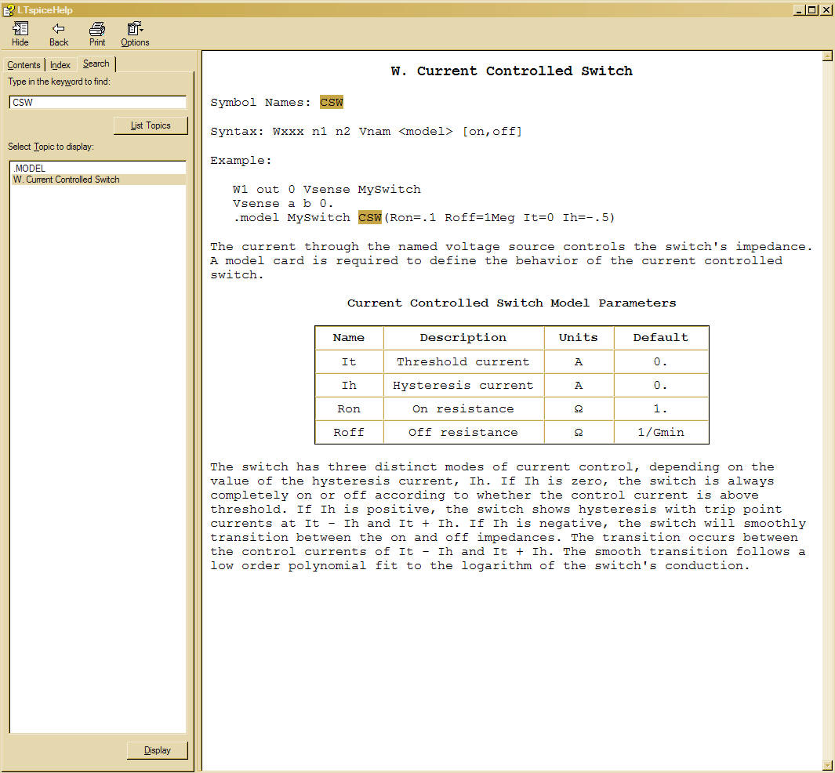Click the highlighted CSW after Symbol Names

tap(331, 102)
